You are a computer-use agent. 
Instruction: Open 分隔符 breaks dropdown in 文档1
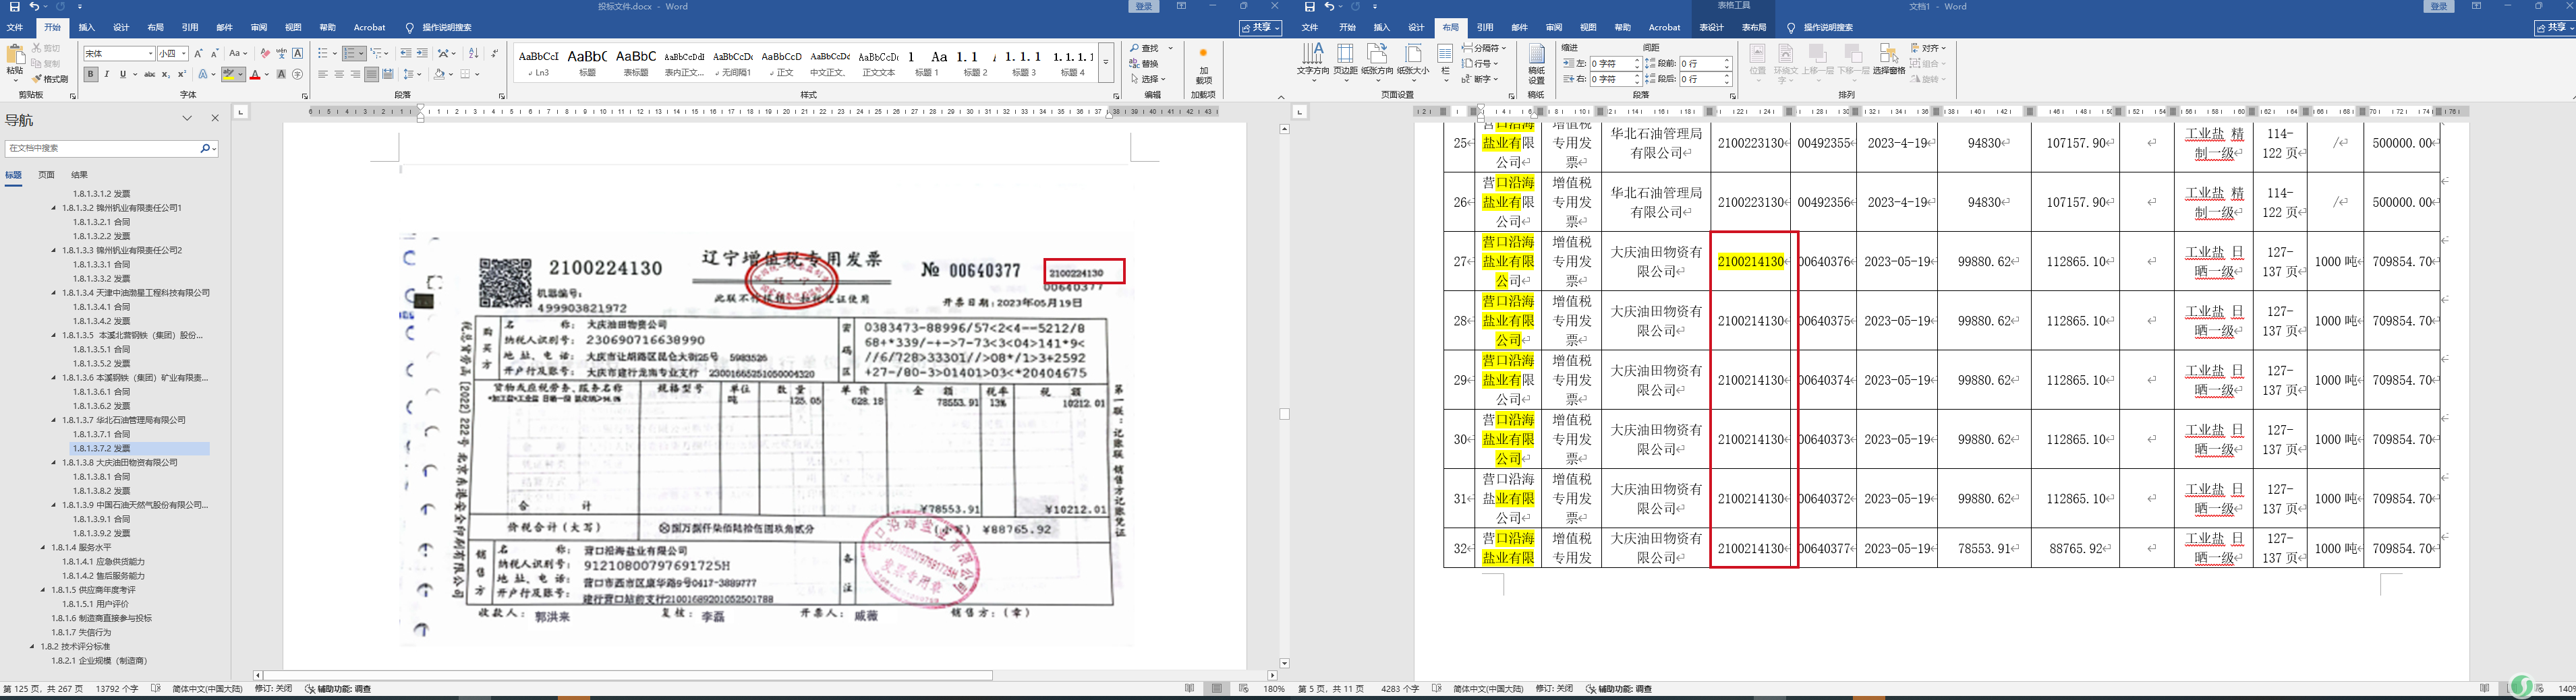[x=1484, y=48]
